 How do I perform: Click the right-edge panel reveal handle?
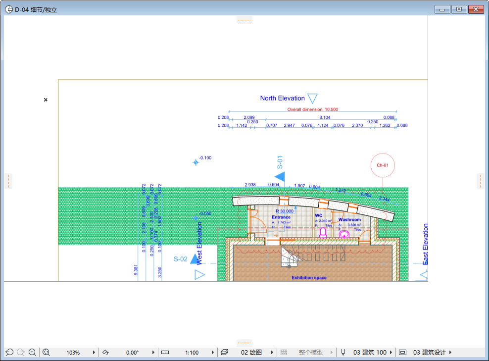(480, 181)
